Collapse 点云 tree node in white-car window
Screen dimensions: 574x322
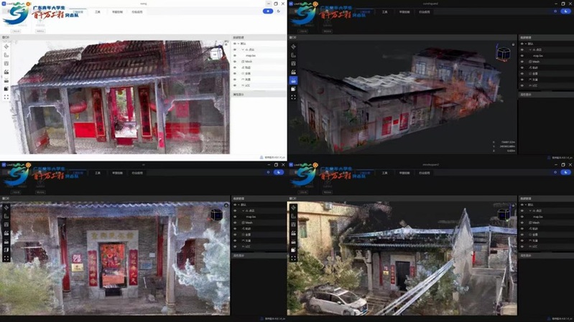tap(529, 211)
